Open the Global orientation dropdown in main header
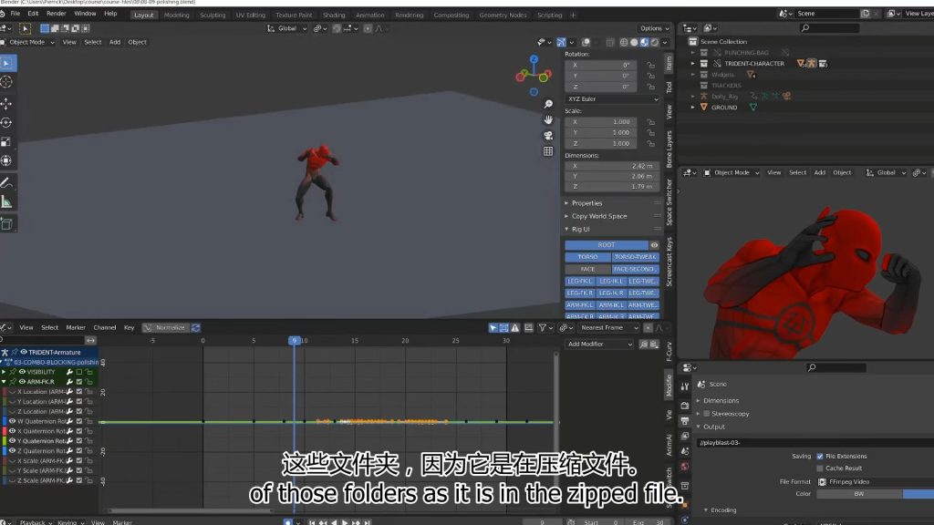Image resolution: width=934 pixels, height=525 pixels. [x=286, y=28]
